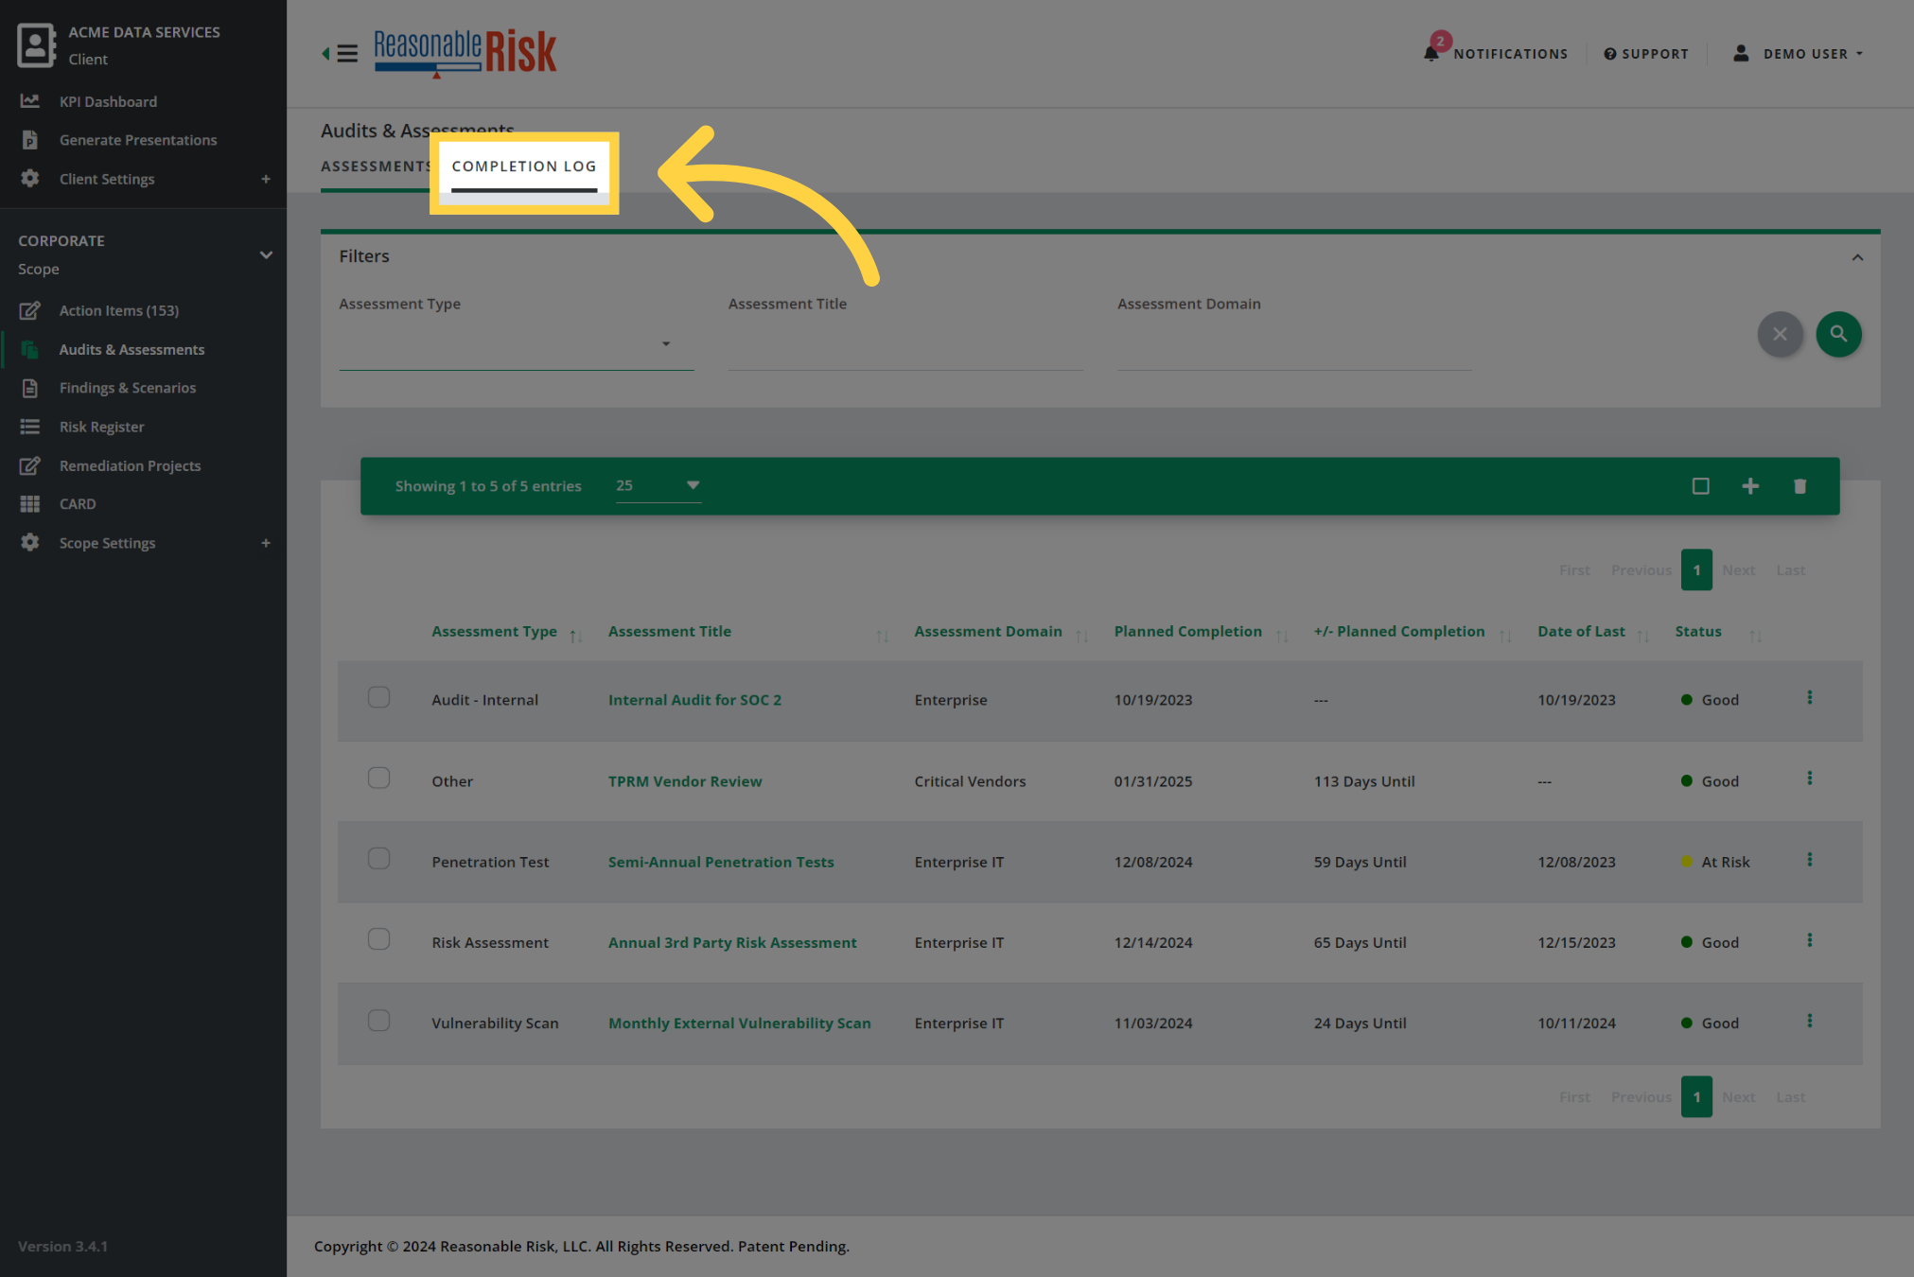Click top pagination page 1 button
Screen dimensions: 1914x1277
coord(1696,569)
